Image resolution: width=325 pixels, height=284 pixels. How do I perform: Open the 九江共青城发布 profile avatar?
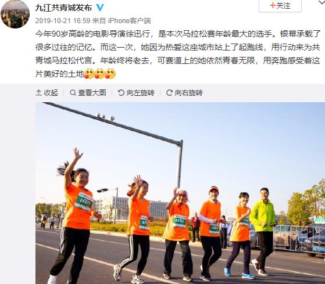(x=15, y=14)
